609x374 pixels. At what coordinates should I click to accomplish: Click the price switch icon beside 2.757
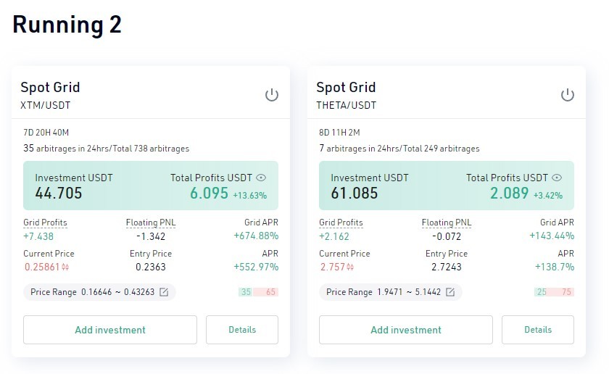[350, 267]
